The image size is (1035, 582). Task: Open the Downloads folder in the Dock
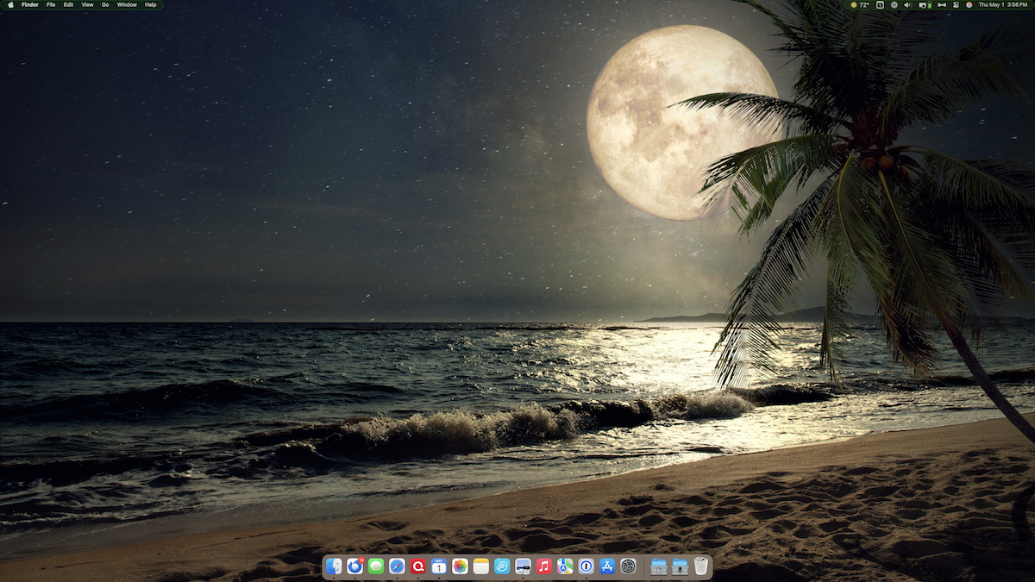(x=679, y=568)
